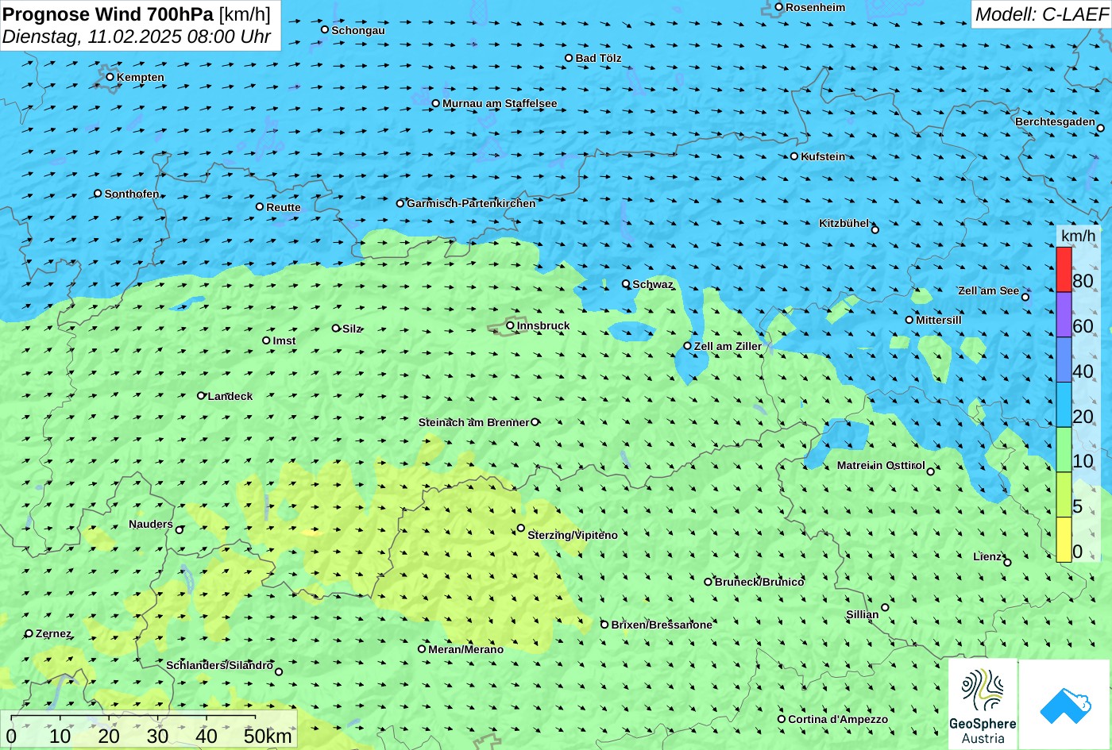The width and height of the screenshot is (1112, 750).
Task: Click the purple 60 km/h legend swatch
Action: click(1064, 315)
